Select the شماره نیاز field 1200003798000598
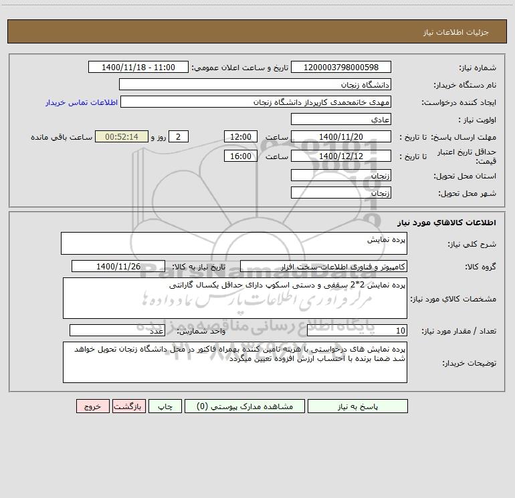 341,67
